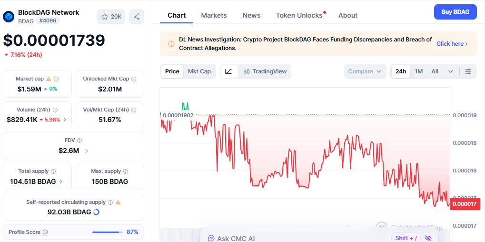Open the share icon button
This screenshot has height=242, width=485.
(x=137, y=17)
